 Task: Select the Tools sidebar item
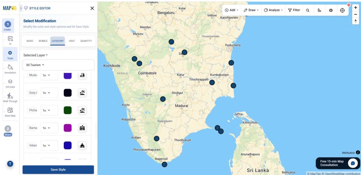10,54
